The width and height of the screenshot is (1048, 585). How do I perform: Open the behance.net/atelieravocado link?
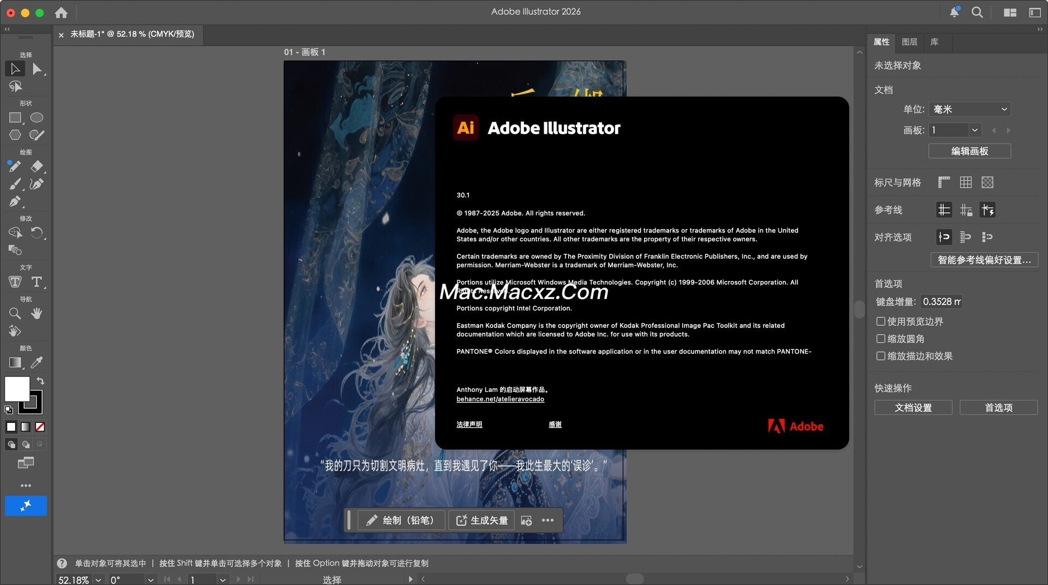point(500,399)
